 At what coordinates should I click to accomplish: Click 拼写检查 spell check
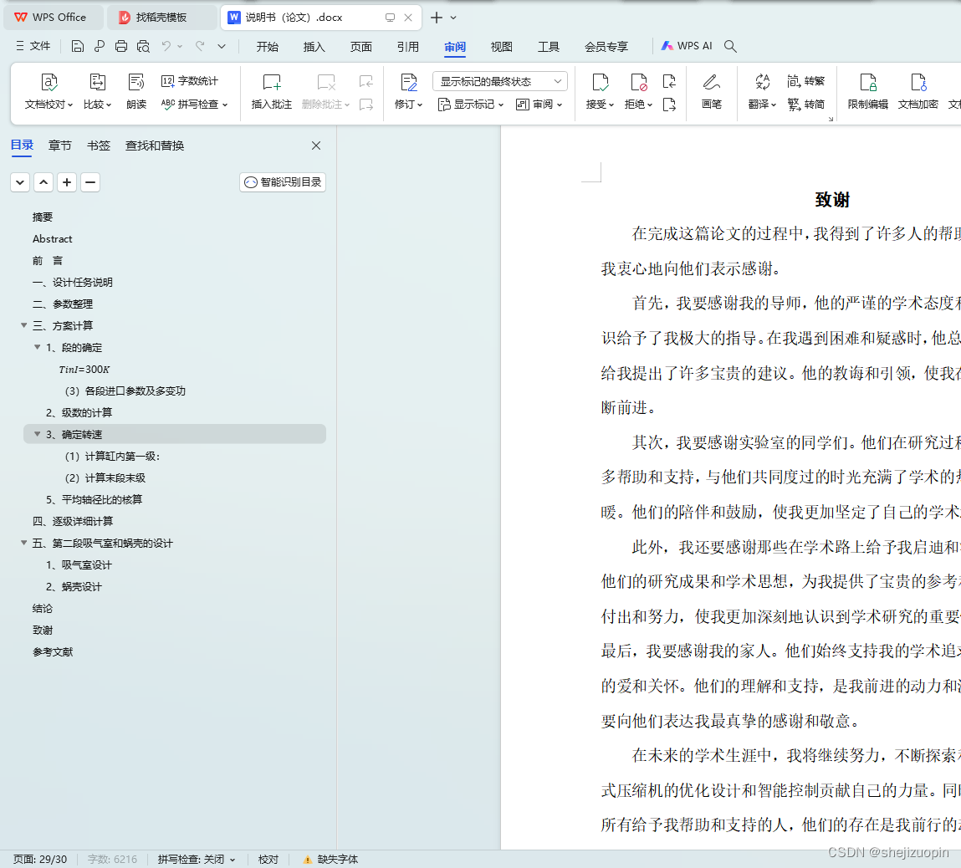pyautogui.click(x=194, y=105)
